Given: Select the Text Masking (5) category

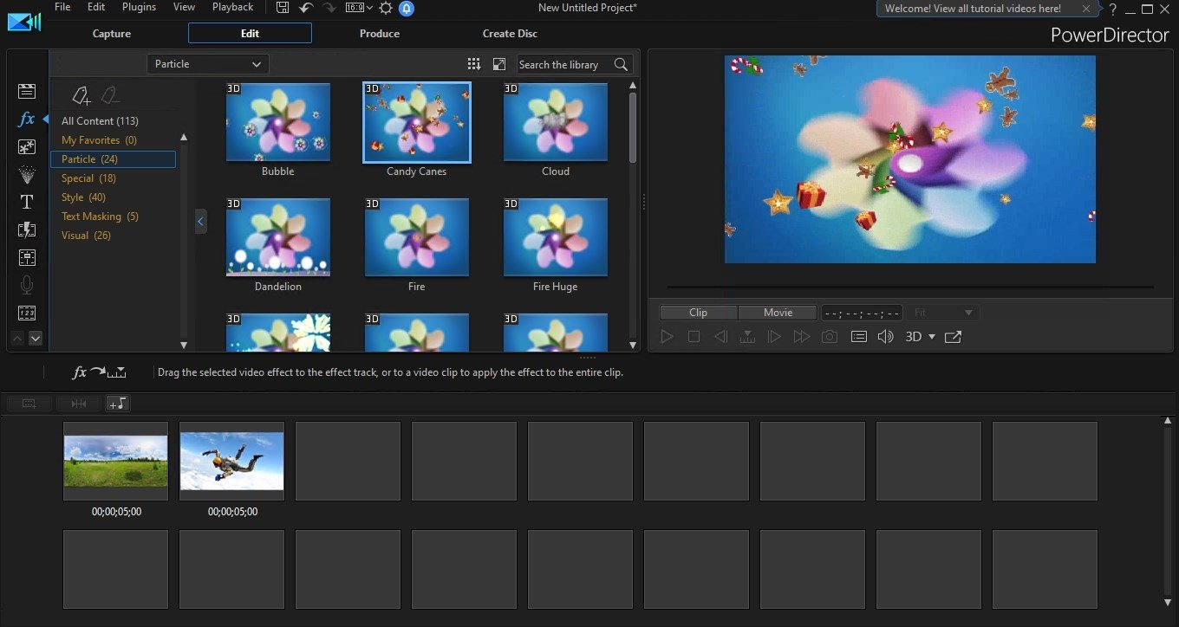Looking at the screenshot, I should [100, 217].
